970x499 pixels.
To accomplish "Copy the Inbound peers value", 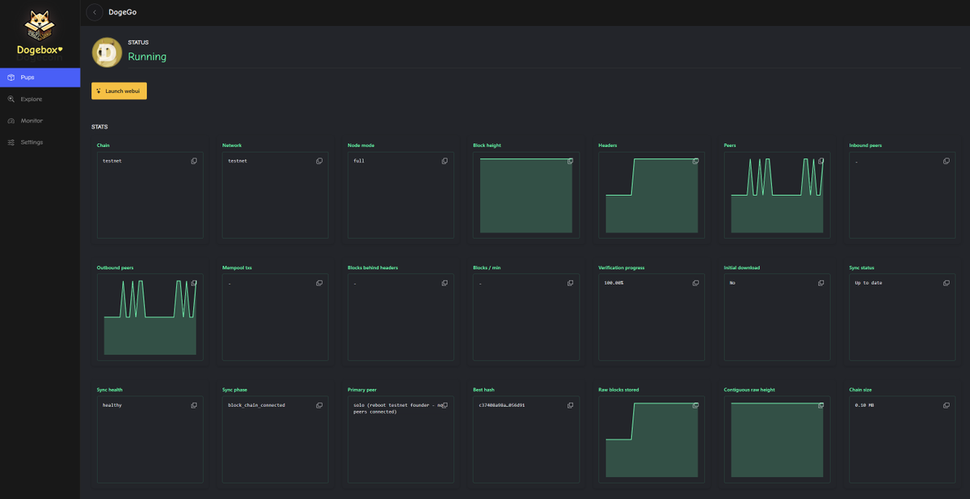I will (947, 161).
